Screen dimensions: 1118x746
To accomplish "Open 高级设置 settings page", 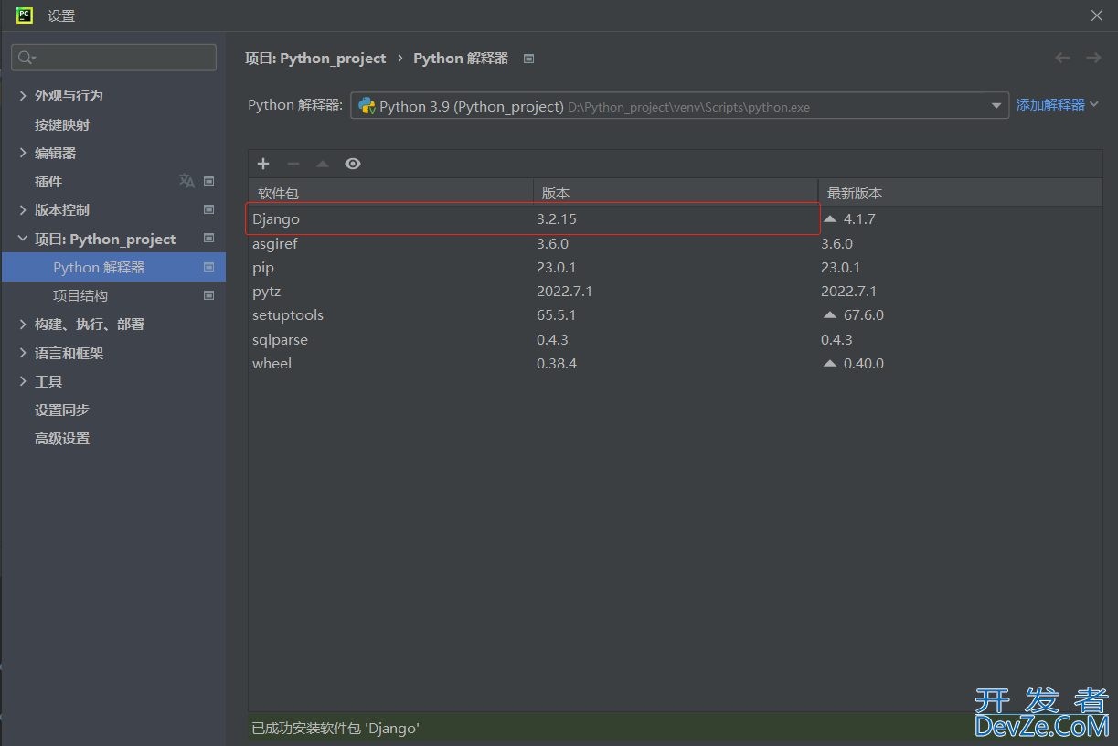I will [62, 439].
